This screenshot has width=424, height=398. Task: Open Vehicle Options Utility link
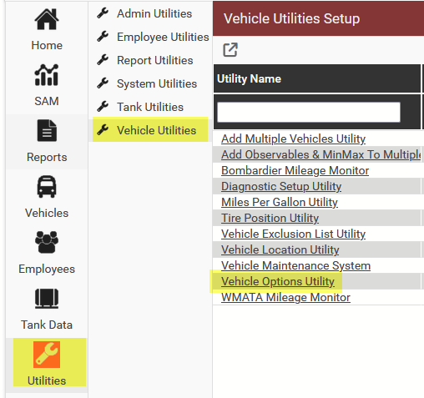pyautogui.click(x=278, y=281)
